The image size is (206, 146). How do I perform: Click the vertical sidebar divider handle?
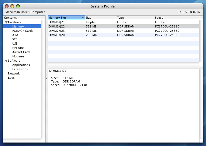pos(46,79)
